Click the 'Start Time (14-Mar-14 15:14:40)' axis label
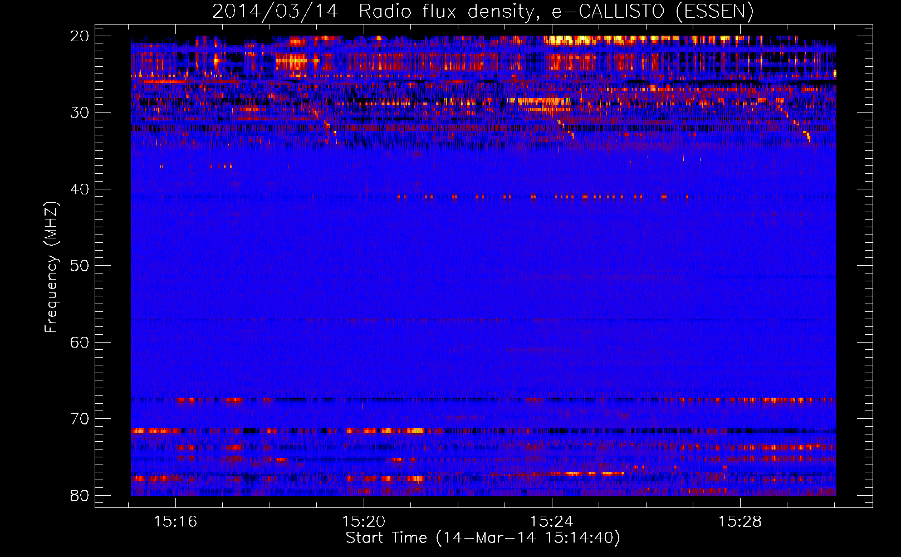The height and width of the screenshot is (557, 901). tap(483, 538)
